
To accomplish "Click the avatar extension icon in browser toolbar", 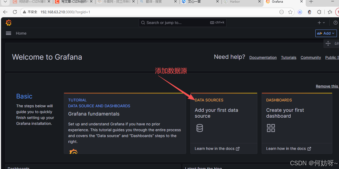I will (309, 12).
